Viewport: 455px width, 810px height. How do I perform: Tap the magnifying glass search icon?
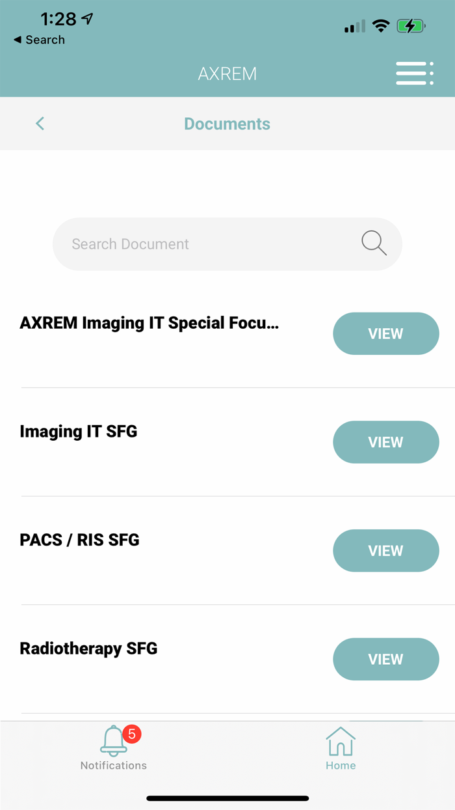pos(374,244)
